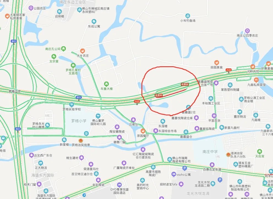Select the 东成公寓 building icon
The height and width of the screenshot is (199, 273).
click(94, 21)
